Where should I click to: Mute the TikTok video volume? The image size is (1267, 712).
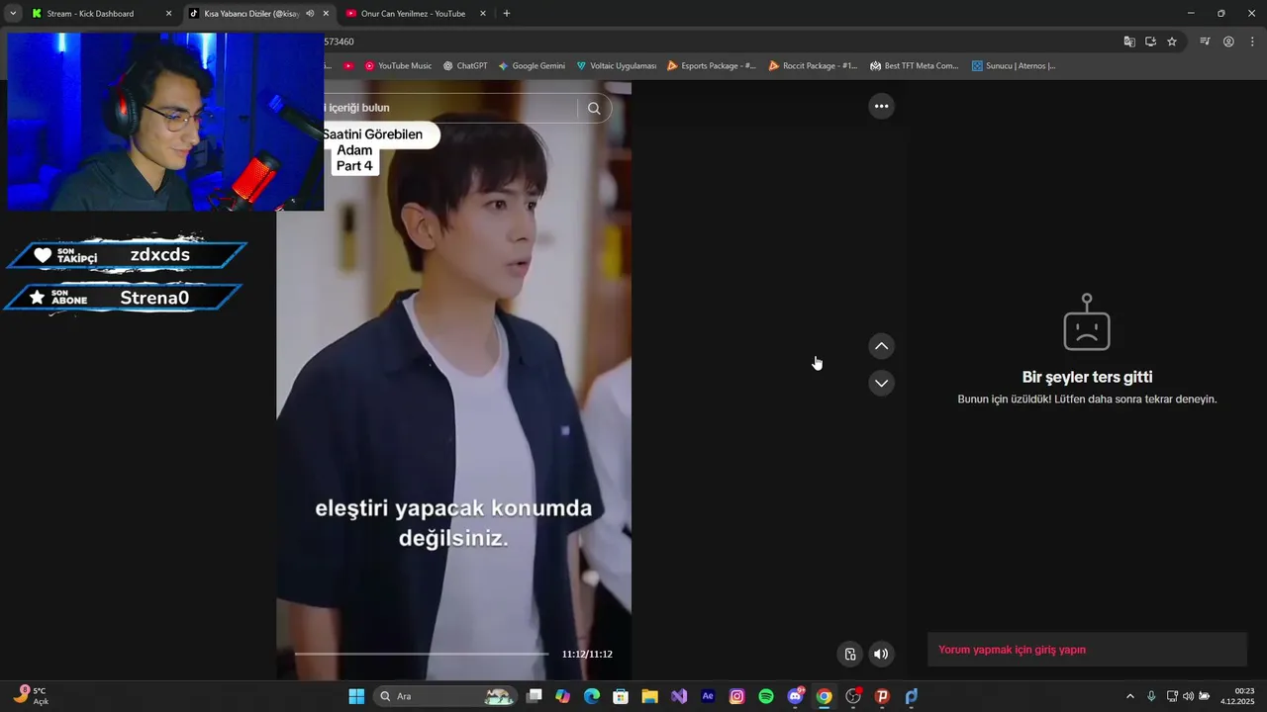point(881,654)
